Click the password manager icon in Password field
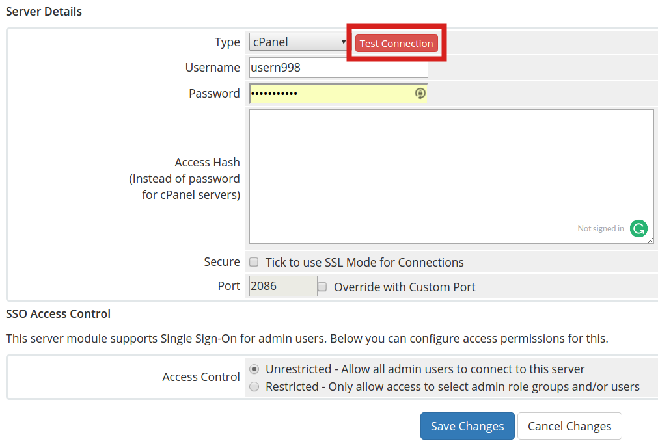The image size is (658, 448). tap(420, 94)
